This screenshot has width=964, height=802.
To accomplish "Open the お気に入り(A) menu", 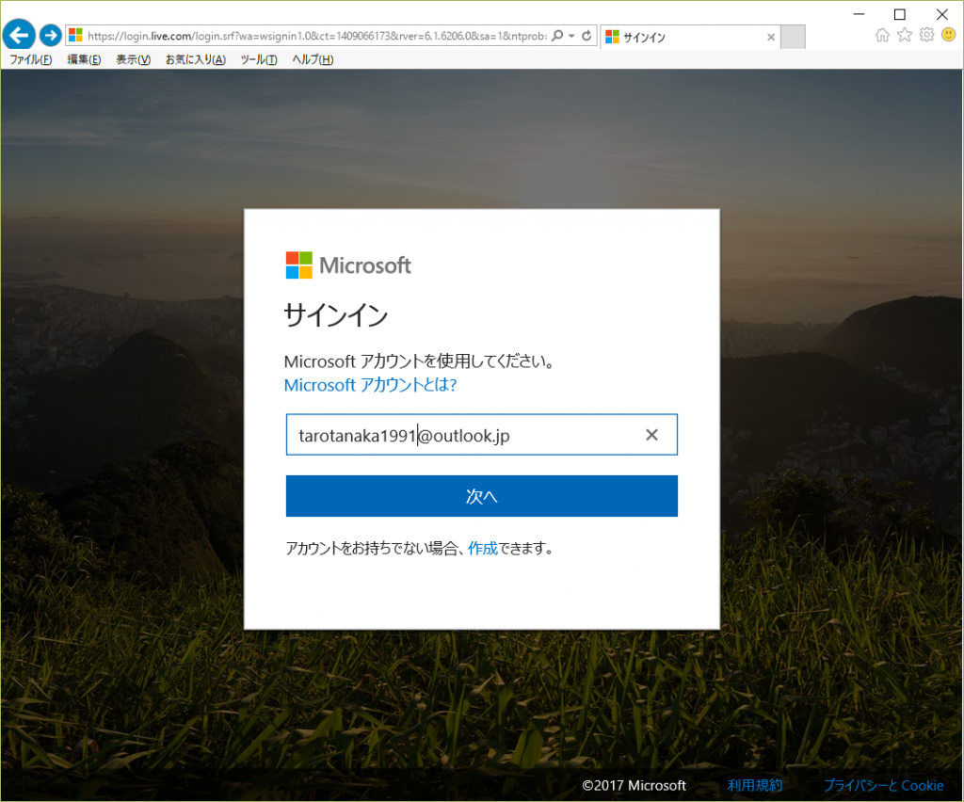I will [196, 59].
